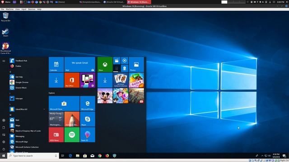289x162 pixels.
Task: Open Chrome from the taskbar
Action: 100,156
